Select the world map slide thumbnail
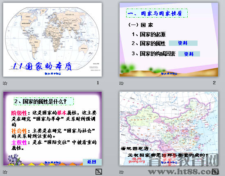 click(x=52, y=40)
